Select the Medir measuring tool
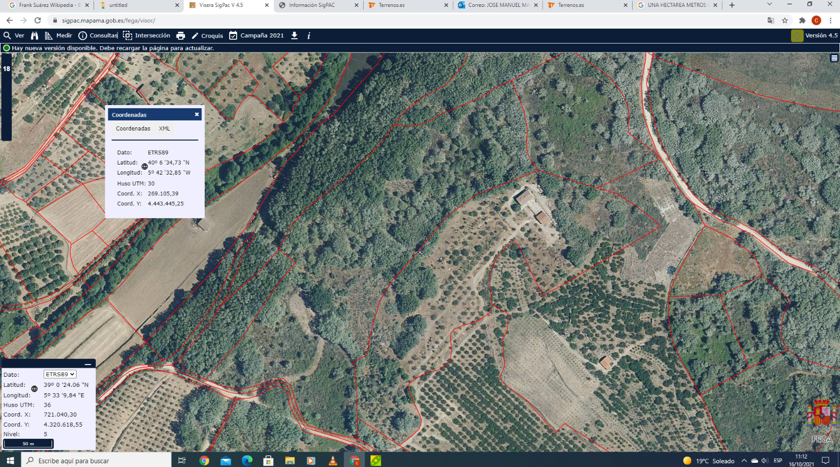Viewport: 840px width, 467px height. pyautogui.click(x=58, y=36)
